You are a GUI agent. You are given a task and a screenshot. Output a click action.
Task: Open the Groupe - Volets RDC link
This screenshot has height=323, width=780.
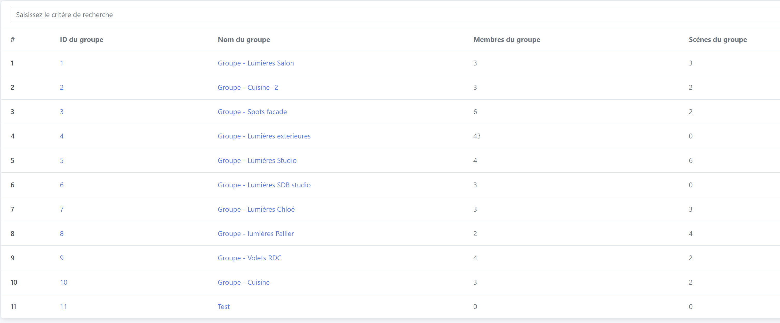pos(249,258)
